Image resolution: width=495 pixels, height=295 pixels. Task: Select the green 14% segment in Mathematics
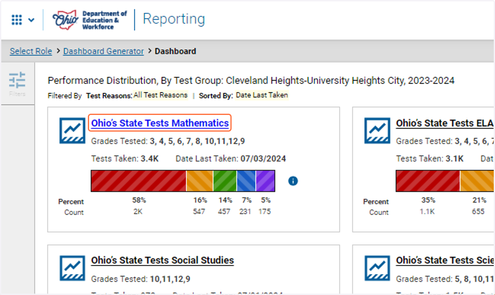225,181
